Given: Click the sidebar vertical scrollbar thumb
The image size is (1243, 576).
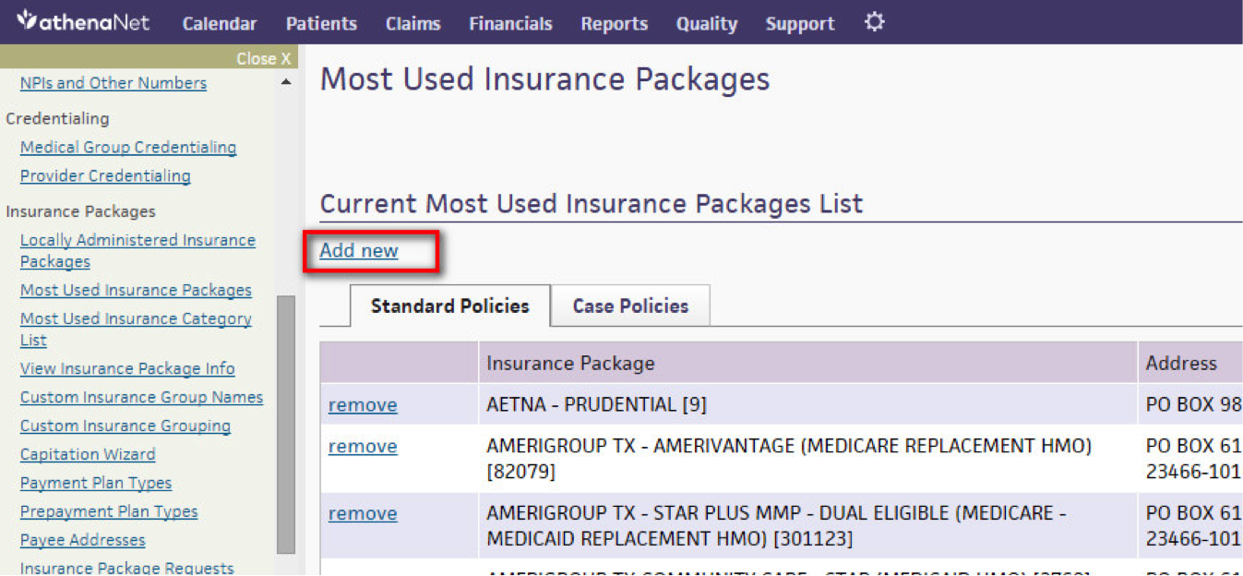Looking at the screenshot, I should (x=286, y=424).
